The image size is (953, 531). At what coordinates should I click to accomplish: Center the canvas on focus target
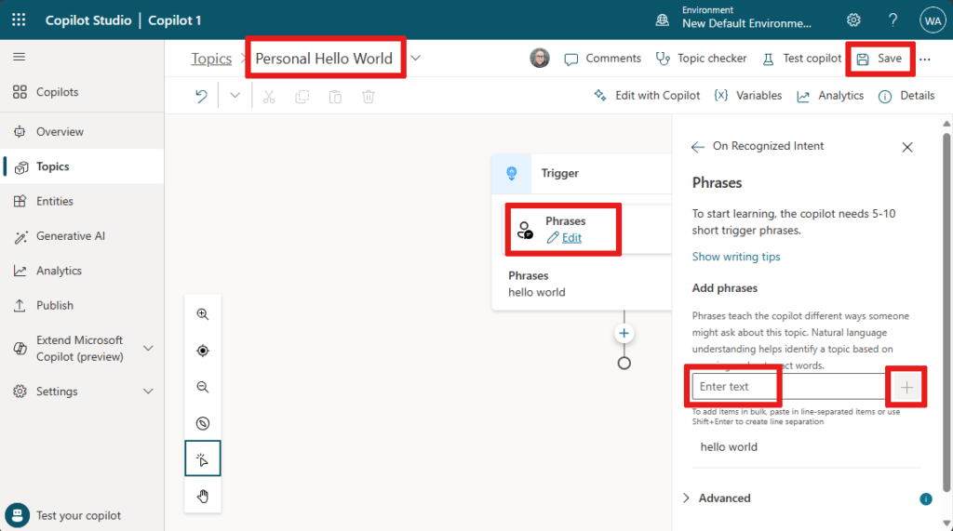pyautogui.click(x=203, y=351)
